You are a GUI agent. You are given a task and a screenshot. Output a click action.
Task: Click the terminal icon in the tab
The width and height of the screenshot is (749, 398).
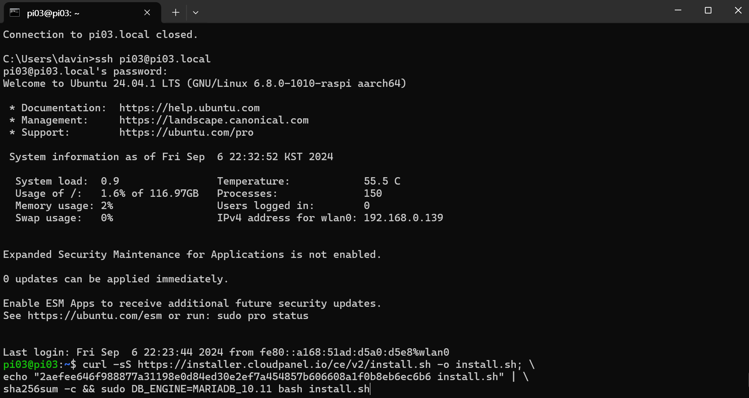(15, 13)
